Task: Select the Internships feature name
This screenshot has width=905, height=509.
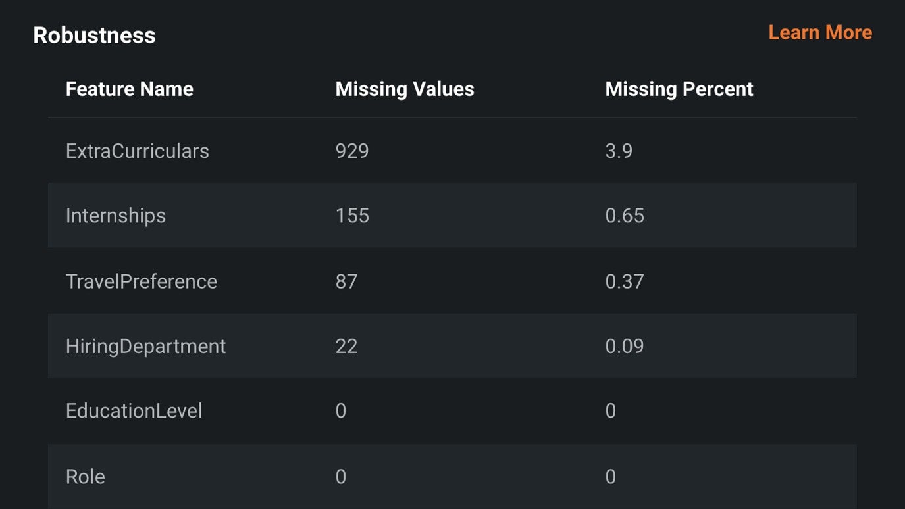Action: [116, 216]
